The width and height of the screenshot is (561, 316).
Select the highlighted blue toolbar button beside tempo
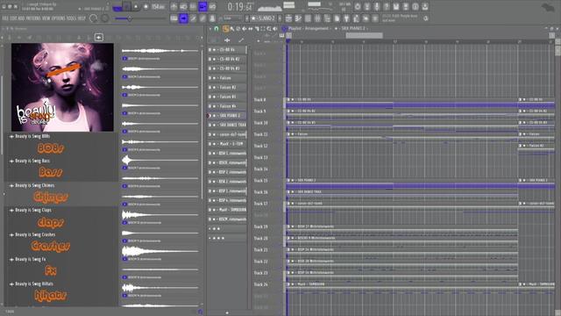point(202,6)
